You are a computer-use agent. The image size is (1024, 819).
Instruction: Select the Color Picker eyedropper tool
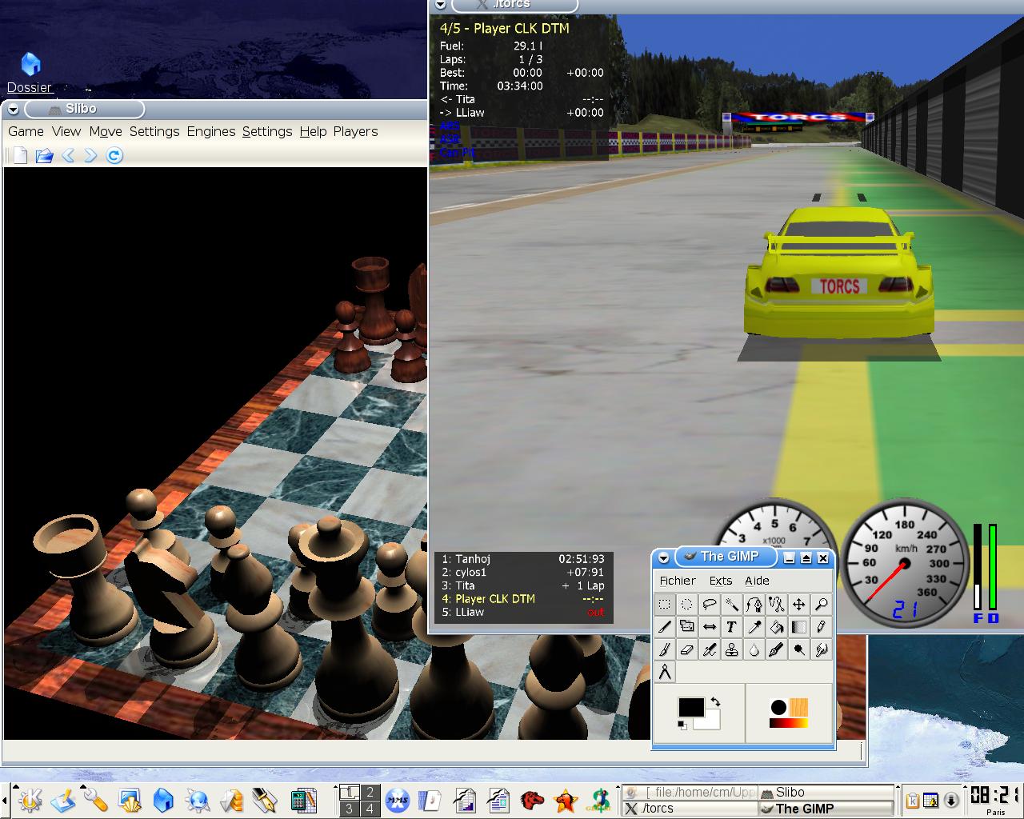click(x=754, y=627)
